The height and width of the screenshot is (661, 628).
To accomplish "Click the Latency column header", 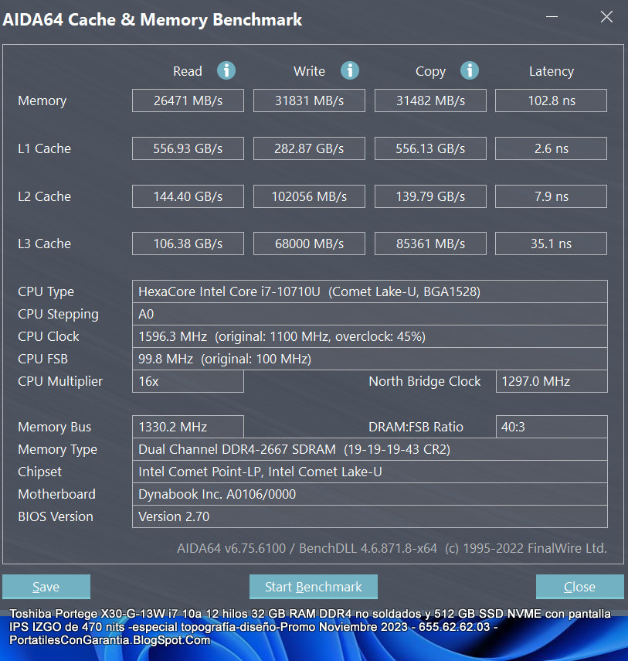I will [552, 71].
